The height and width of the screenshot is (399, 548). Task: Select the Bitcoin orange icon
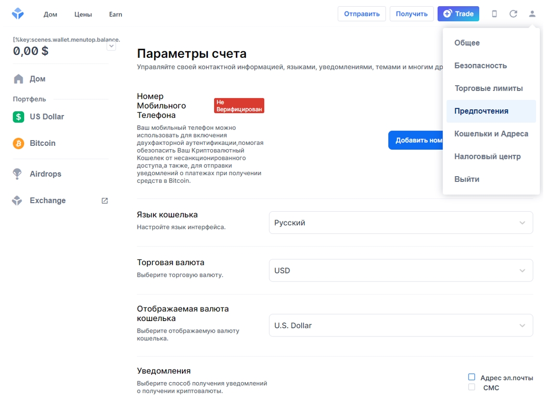(x=18, y=143)
